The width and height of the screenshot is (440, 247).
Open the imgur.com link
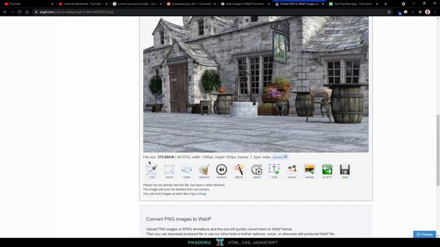pos(197,193)
